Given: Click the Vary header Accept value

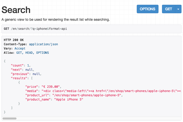Looking at the screenshot, I should [20, 48].
